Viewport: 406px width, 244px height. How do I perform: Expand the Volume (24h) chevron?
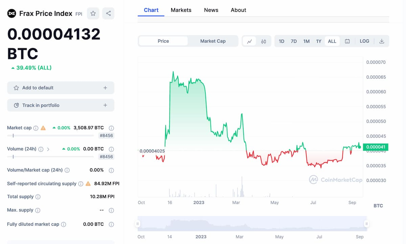pos(48,149)
